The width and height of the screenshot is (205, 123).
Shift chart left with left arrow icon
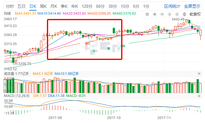click(x=170, y=14)
